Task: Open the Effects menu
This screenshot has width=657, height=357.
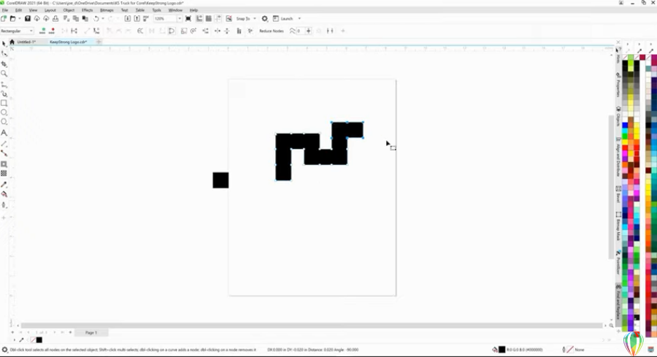Action: pos(87,10)
